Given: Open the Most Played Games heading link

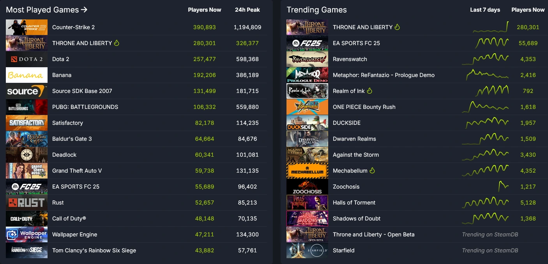Looking at the screenshot, I should [46, 10].
